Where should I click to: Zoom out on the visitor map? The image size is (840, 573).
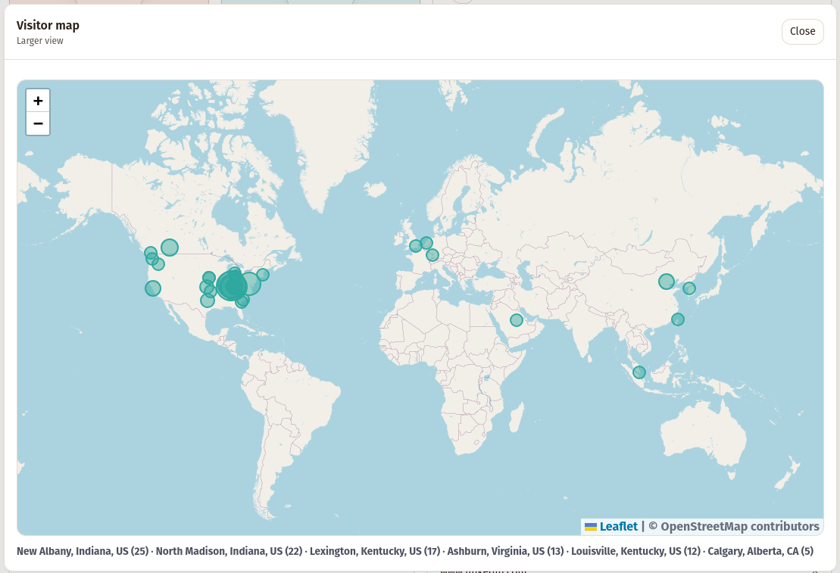(x=38, y=123)
